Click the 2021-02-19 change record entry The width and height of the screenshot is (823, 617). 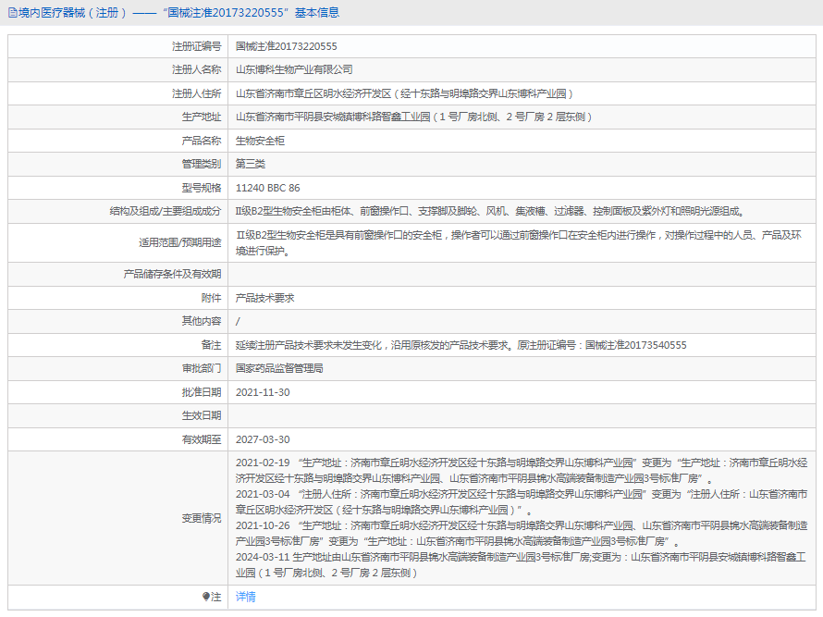click(522, 471)
